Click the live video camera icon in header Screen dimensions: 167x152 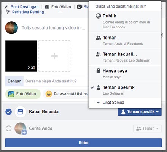coord(80,7)
